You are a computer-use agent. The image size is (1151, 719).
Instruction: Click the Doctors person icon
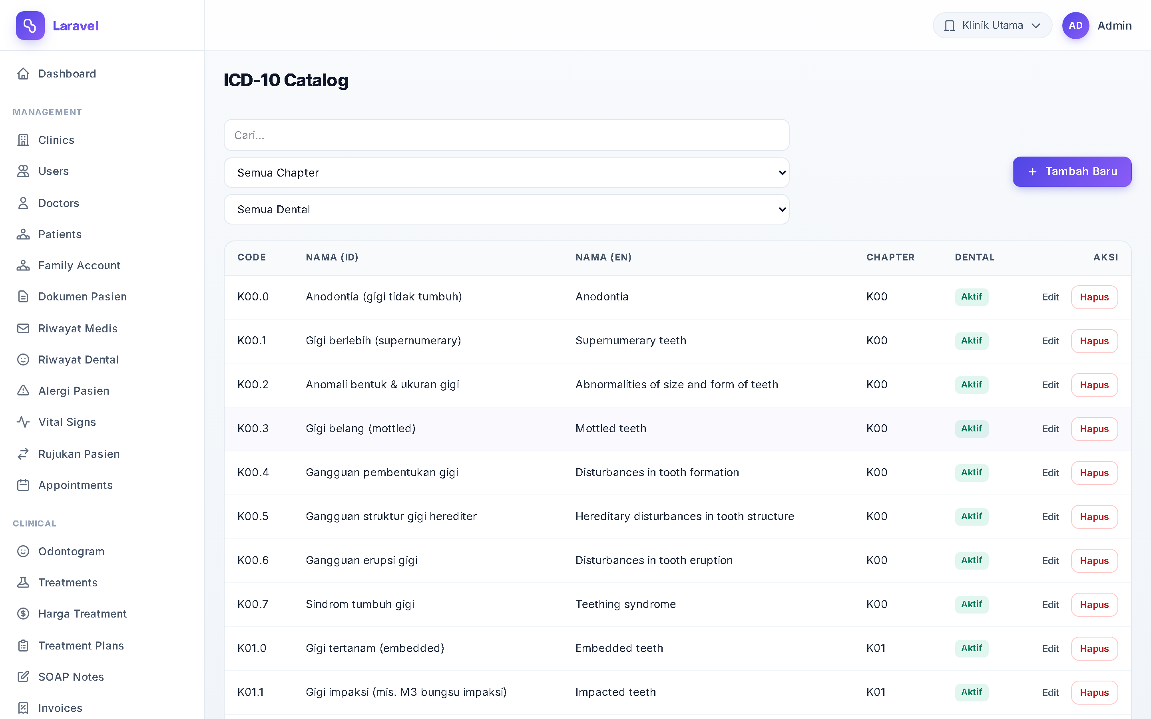23,203
